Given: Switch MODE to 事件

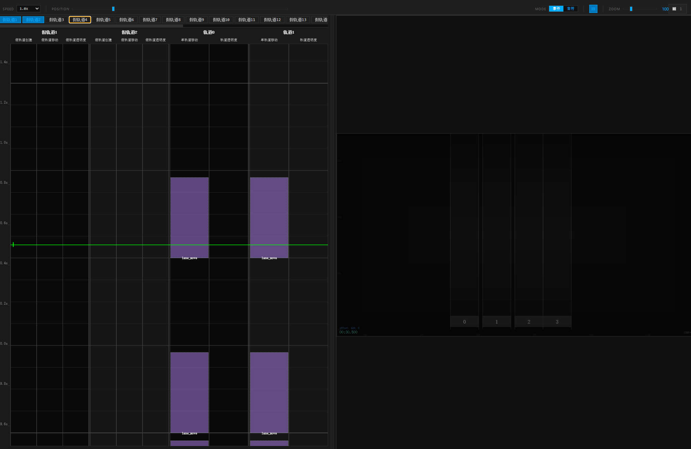Looking at the screenshot, I should [x=556, y=9].
